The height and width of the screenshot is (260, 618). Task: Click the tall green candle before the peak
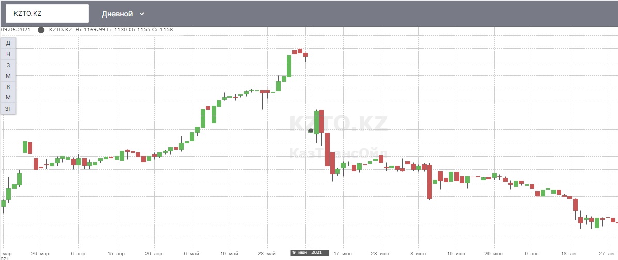tap(289, 66)
